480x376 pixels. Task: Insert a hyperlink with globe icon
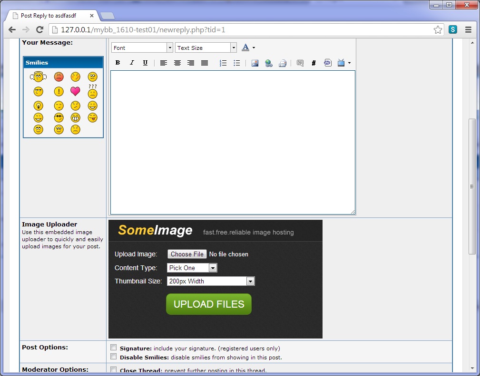click(x=269, y=63)
